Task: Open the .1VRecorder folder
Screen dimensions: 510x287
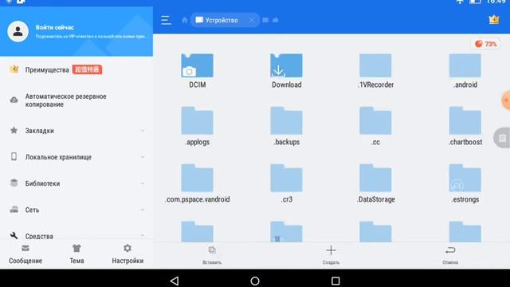Action: click(375, 71)
